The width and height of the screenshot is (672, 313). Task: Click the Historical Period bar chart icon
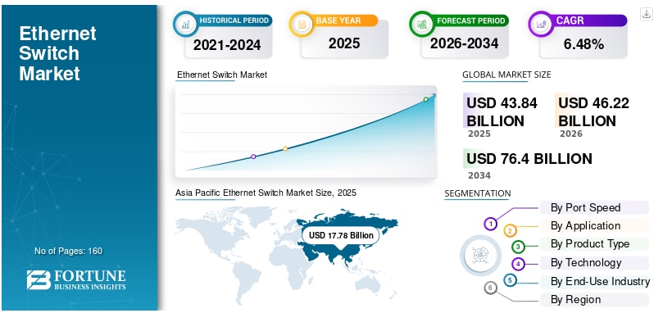click(x=185, y=25)
